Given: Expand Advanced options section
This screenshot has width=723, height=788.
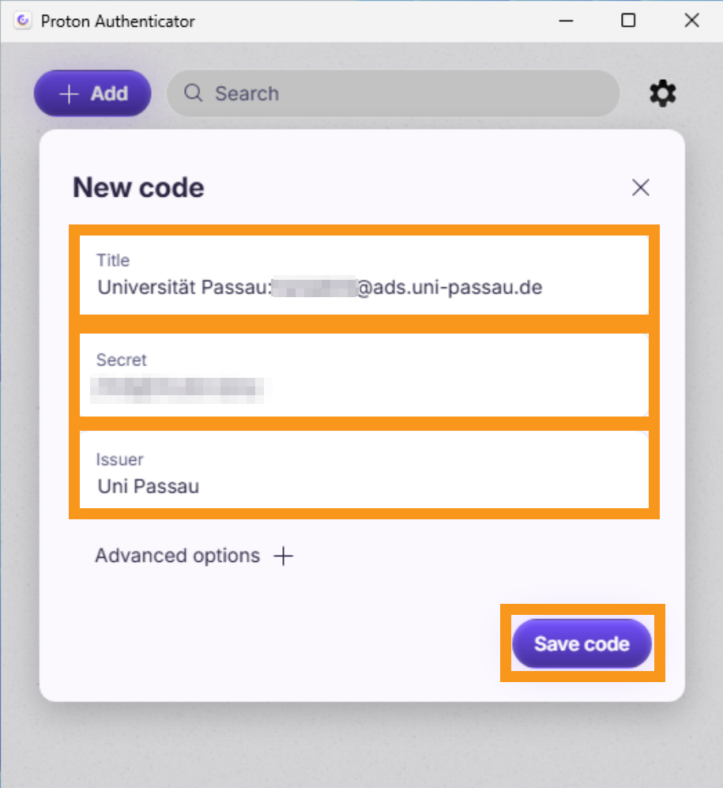Looking at the screenshot, I should 178,556.
